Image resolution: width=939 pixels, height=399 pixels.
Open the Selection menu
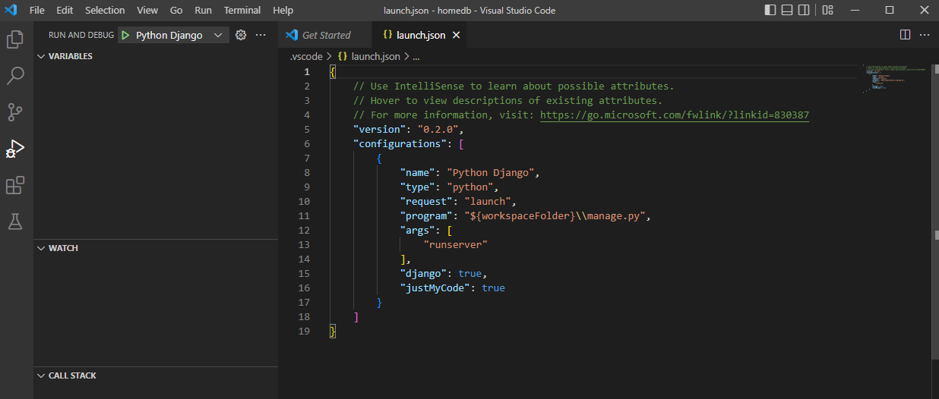[105, 10]
